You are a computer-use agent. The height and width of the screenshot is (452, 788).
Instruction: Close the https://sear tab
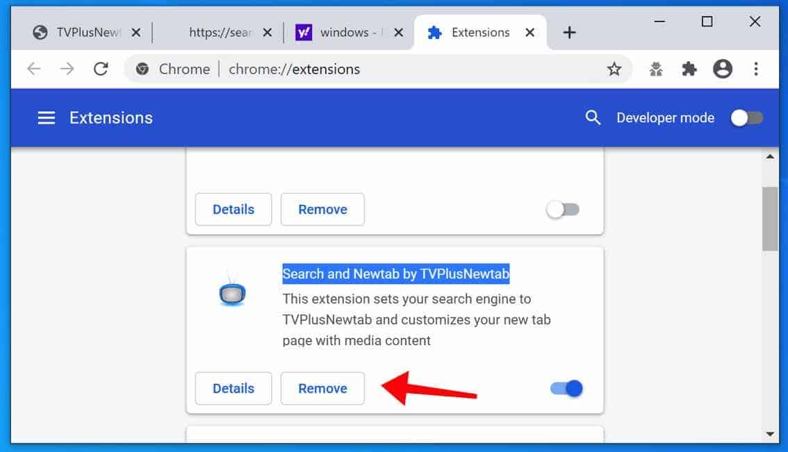(x=268, y=33)
